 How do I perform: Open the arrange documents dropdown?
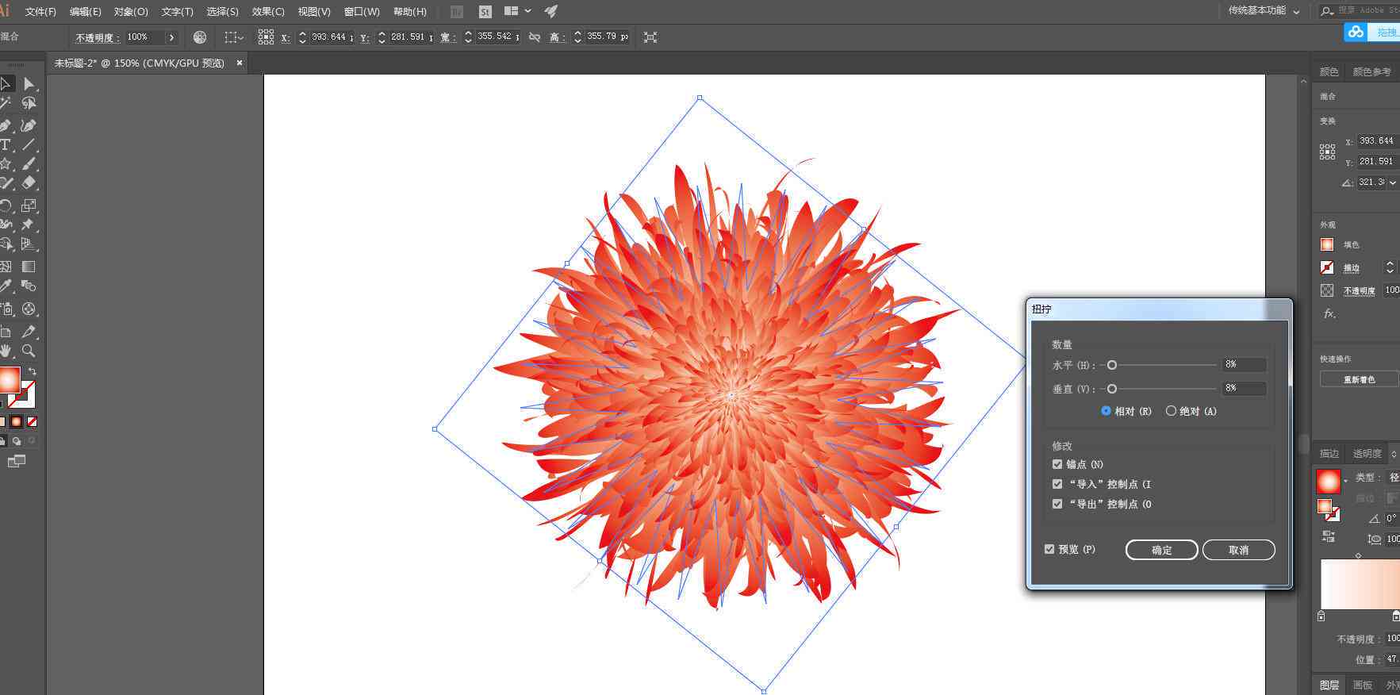click(x=517, y=11)
